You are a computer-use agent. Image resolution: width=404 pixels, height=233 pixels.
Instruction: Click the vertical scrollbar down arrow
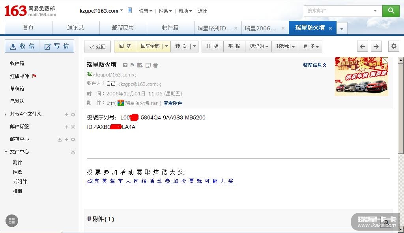click(400, 229)
